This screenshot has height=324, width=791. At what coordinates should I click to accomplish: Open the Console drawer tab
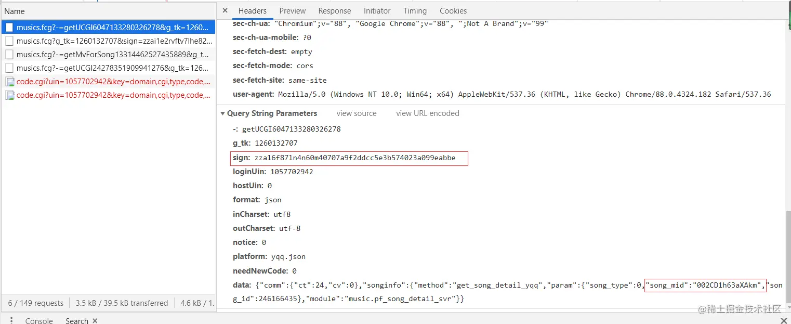39,321
